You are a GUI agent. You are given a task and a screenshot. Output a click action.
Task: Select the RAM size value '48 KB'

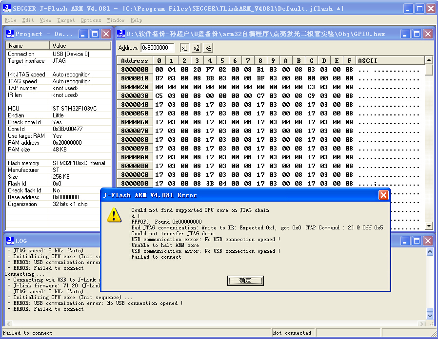60,150
